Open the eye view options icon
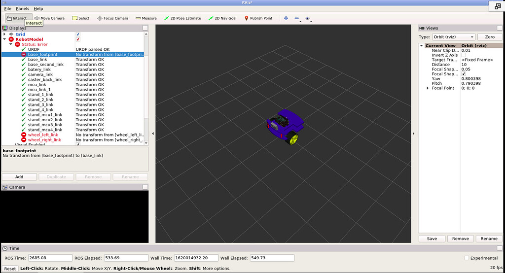Image resolution: width=505 pixels, height=273 pixels. tap(307, 18)
